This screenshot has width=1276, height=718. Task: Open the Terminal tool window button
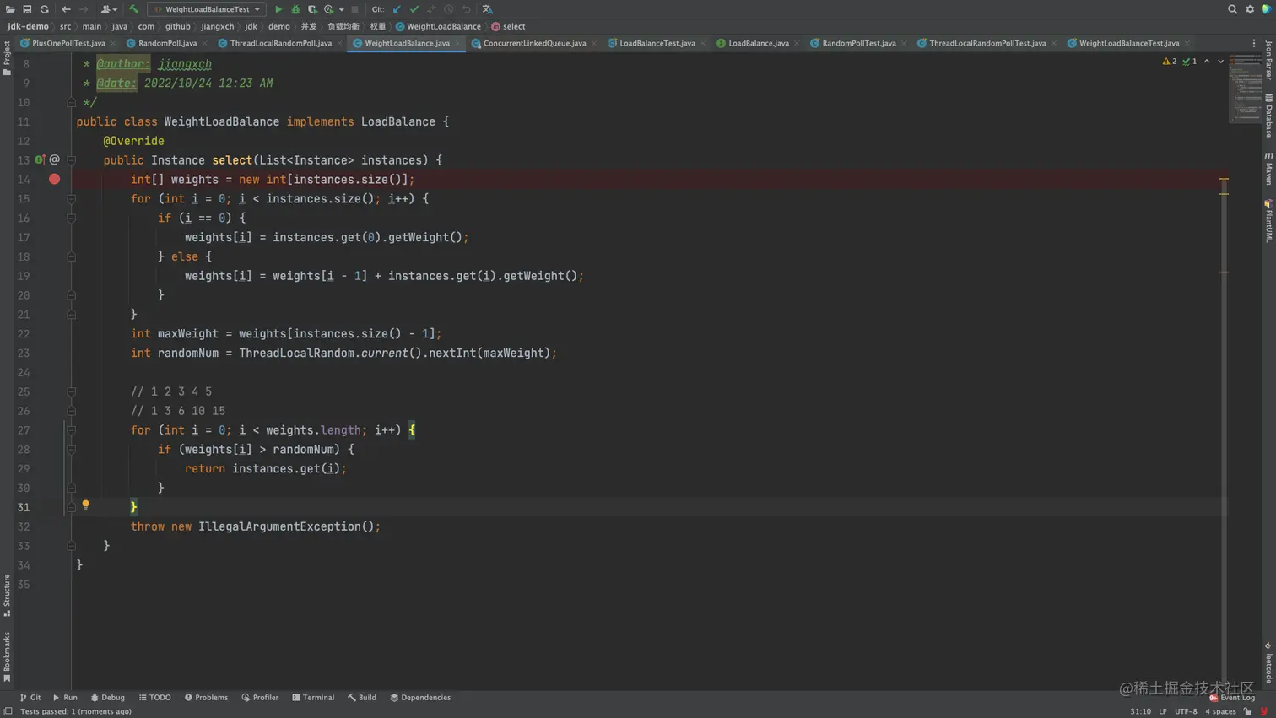click(313, 698)
